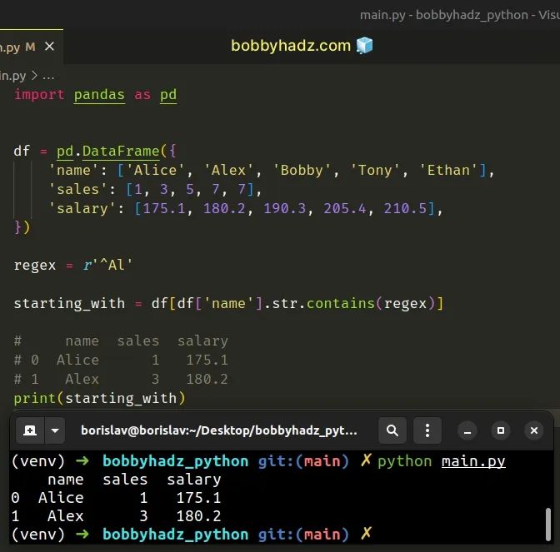
Task: Click git:(main) in first prompt
Action: pyautogui.click(x=303, y=461)
